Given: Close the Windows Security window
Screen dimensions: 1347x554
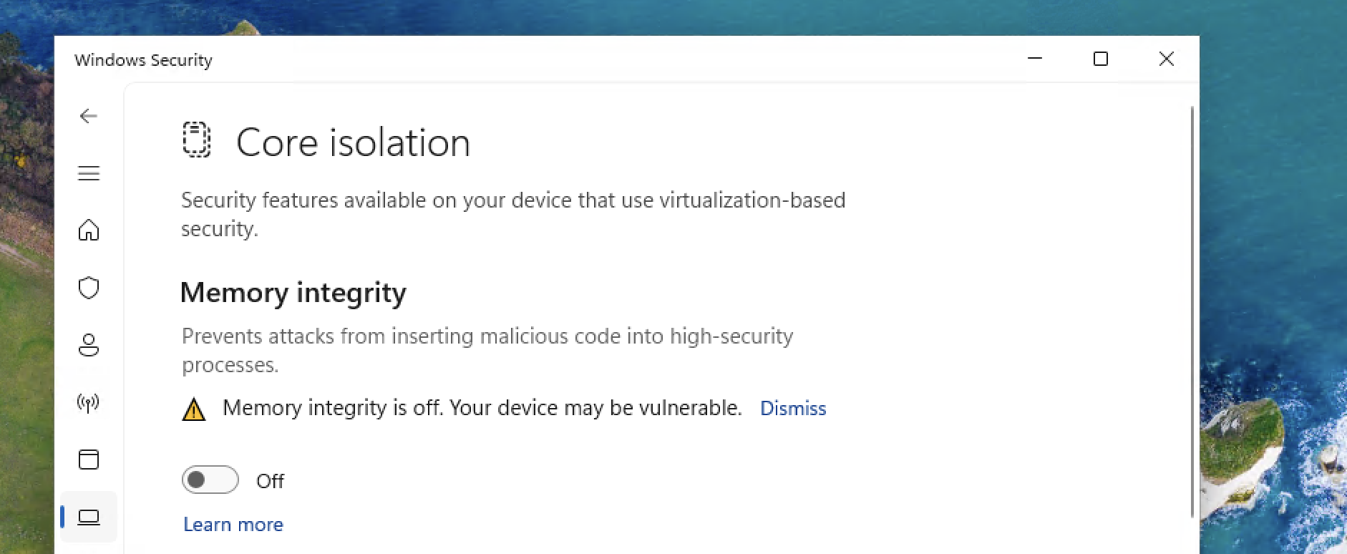Looking at the screenshot, I should click(x=1167, y=59).
